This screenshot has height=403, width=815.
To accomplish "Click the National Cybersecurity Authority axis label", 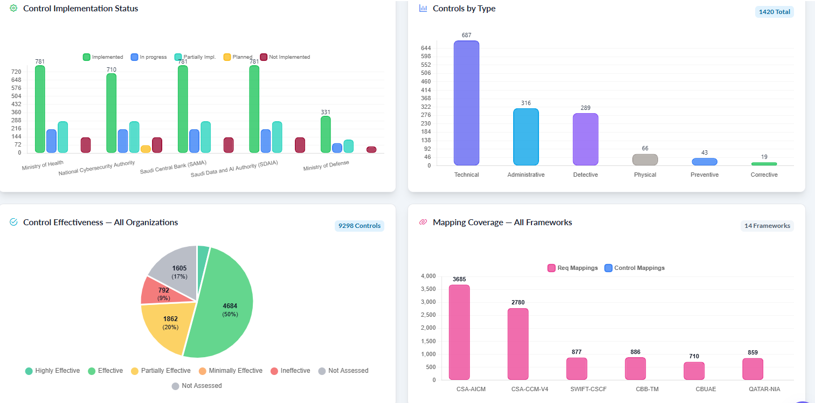I will (x=96, y=169).
